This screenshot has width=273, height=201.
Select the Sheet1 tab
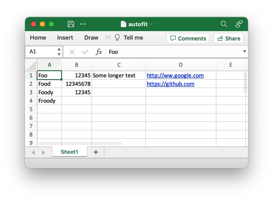[69, 152]
